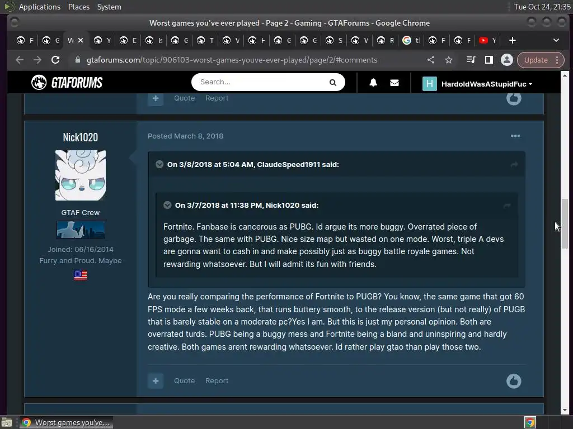Click the clock showing Tue Oct 24
This screenshot has height=429, width=573.
click(x=542, y=7)
